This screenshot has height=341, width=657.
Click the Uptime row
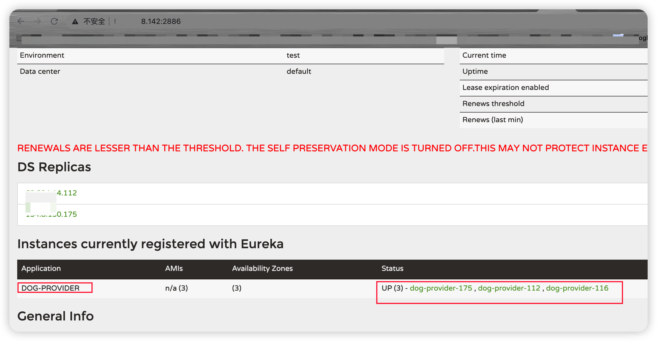pos(554,72)
